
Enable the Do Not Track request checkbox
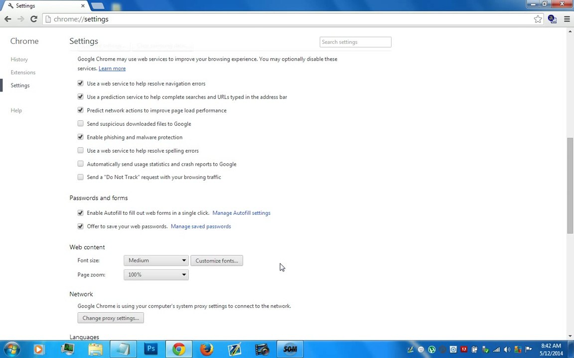[x=81, y=177]
